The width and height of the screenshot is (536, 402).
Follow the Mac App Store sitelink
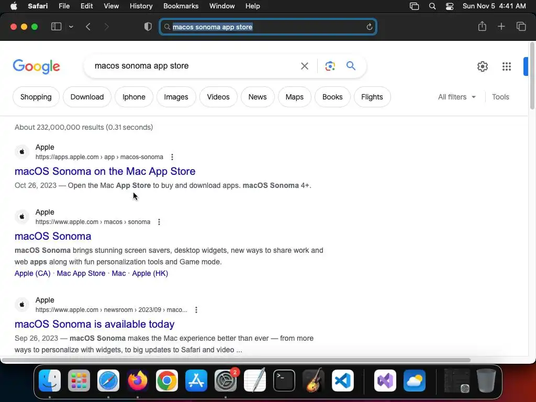(x=81, y=273)
